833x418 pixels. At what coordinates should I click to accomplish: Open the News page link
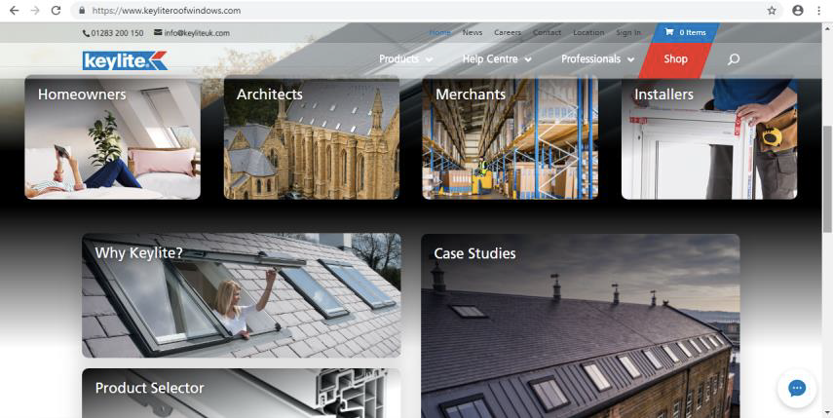click(x=473, y=32)
